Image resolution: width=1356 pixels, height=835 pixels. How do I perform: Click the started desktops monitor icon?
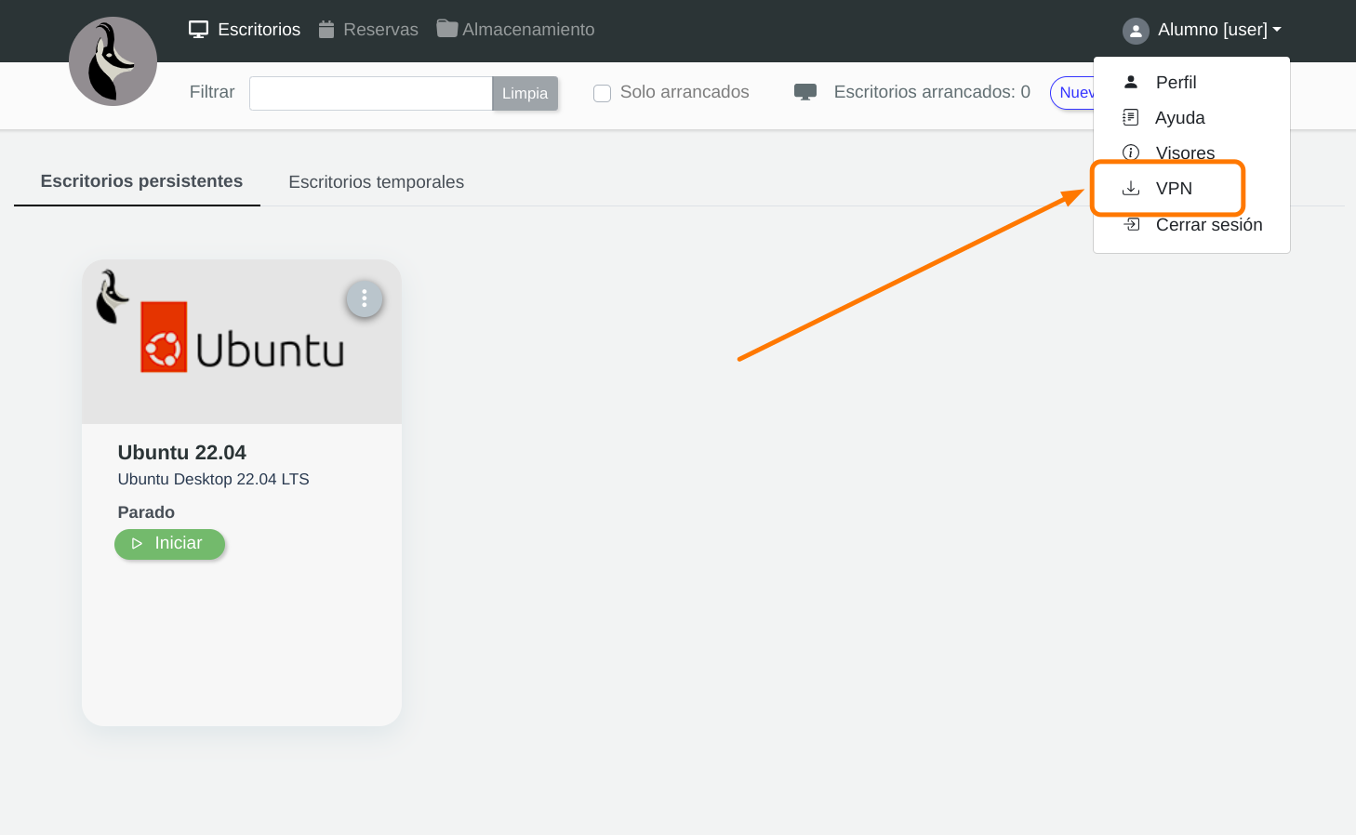(x=805, y=92)
